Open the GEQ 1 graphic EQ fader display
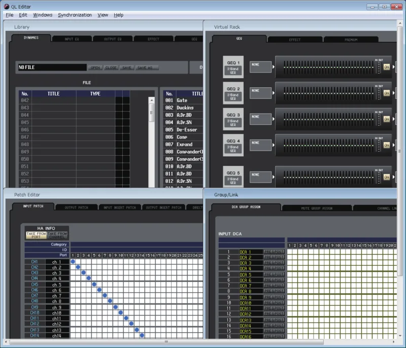 pos(328,67)
